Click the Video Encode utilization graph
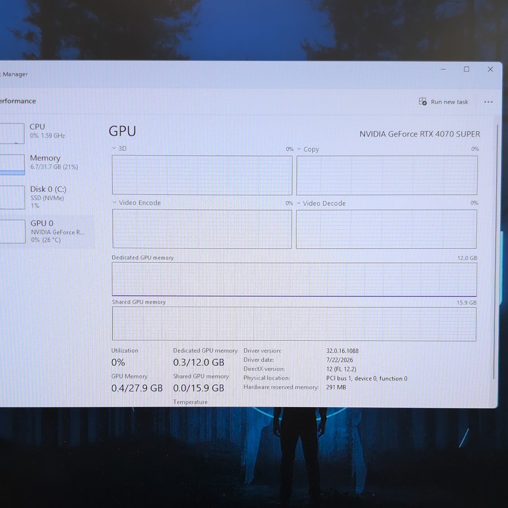 [202, 229]
